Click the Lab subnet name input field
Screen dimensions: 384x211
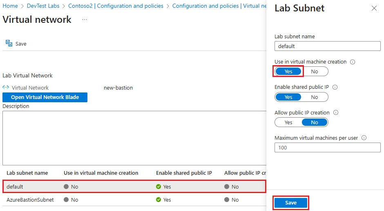(x=327, y=46)
